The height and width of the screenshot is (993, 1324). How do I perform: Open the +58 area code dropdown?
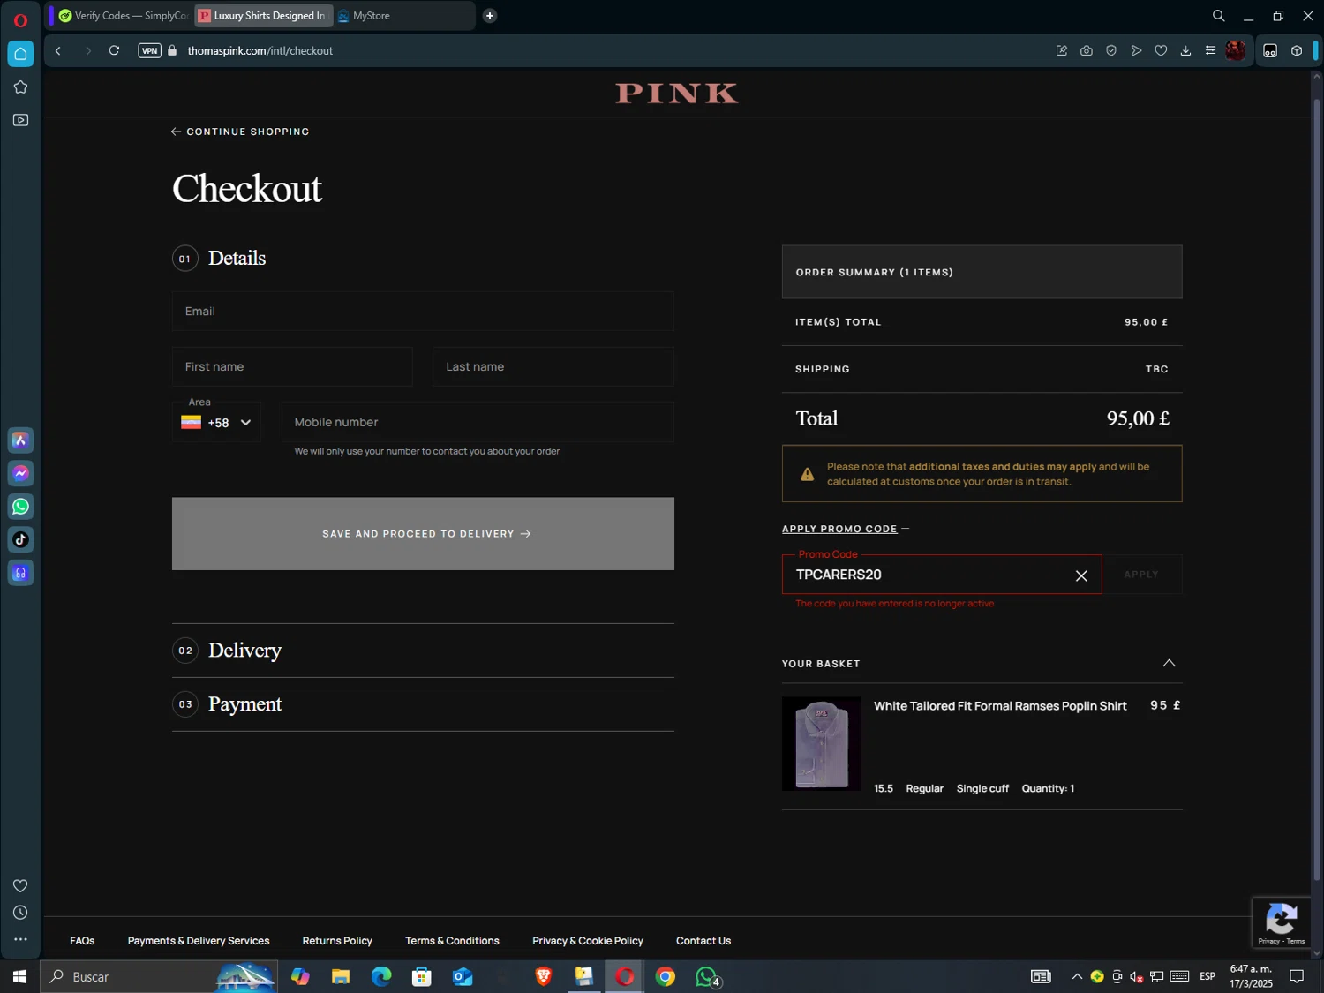216,423
